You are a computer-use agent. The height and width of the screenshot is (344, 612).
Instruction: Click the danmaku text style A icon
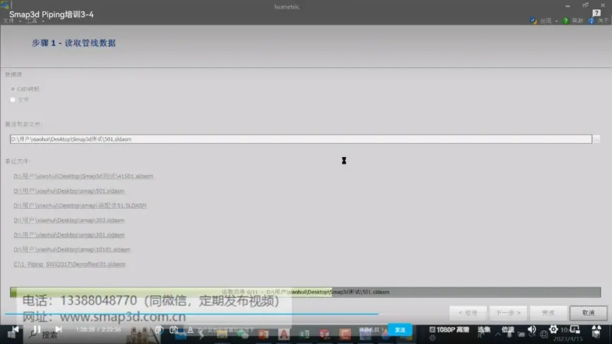pos(190,330)
